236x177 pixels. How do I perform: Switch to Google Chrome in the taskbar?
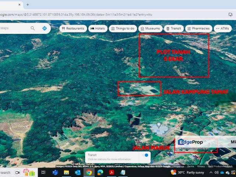click(89, 173)
